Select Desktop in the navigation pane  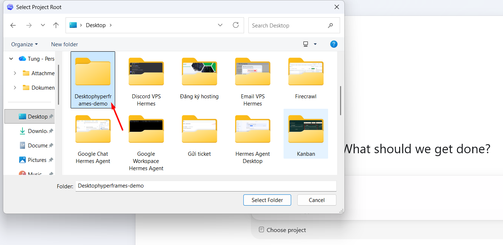[30, 116]
